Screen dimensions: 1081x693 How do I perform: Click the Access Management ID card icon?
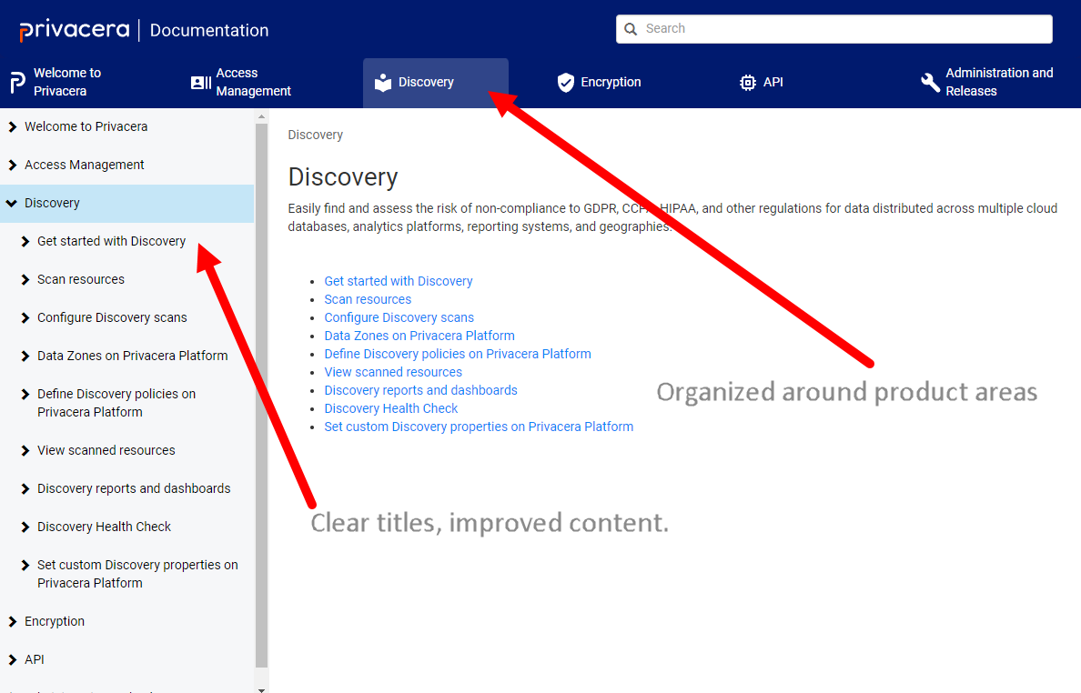201,83
